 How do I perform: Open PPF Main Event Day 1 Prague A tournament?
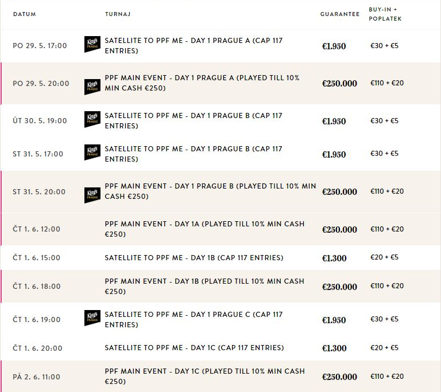tap(202, 83)
